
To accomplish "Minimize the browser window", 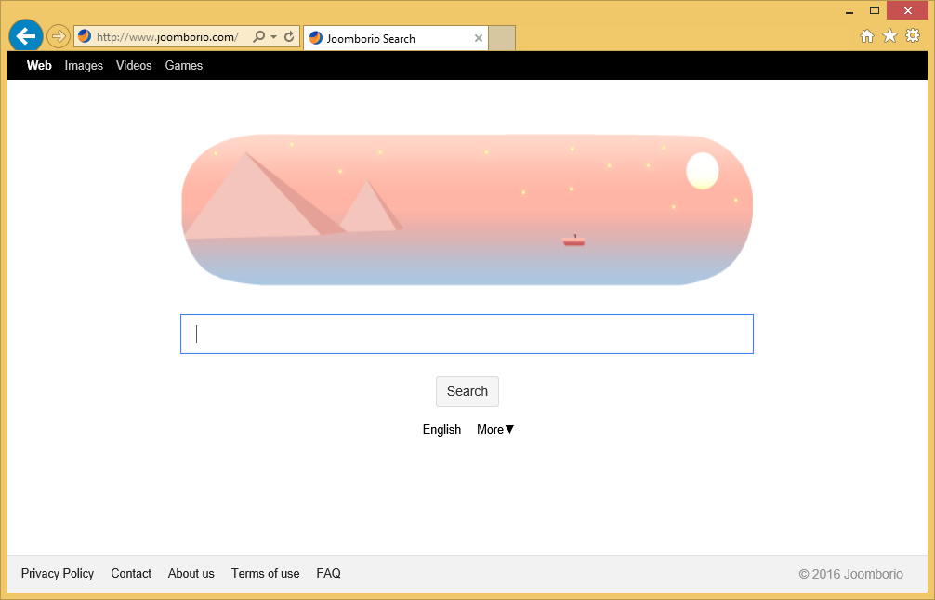I will click(849, 11).
